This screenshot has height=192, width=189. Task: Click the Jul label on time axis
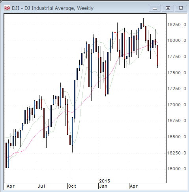41,186
